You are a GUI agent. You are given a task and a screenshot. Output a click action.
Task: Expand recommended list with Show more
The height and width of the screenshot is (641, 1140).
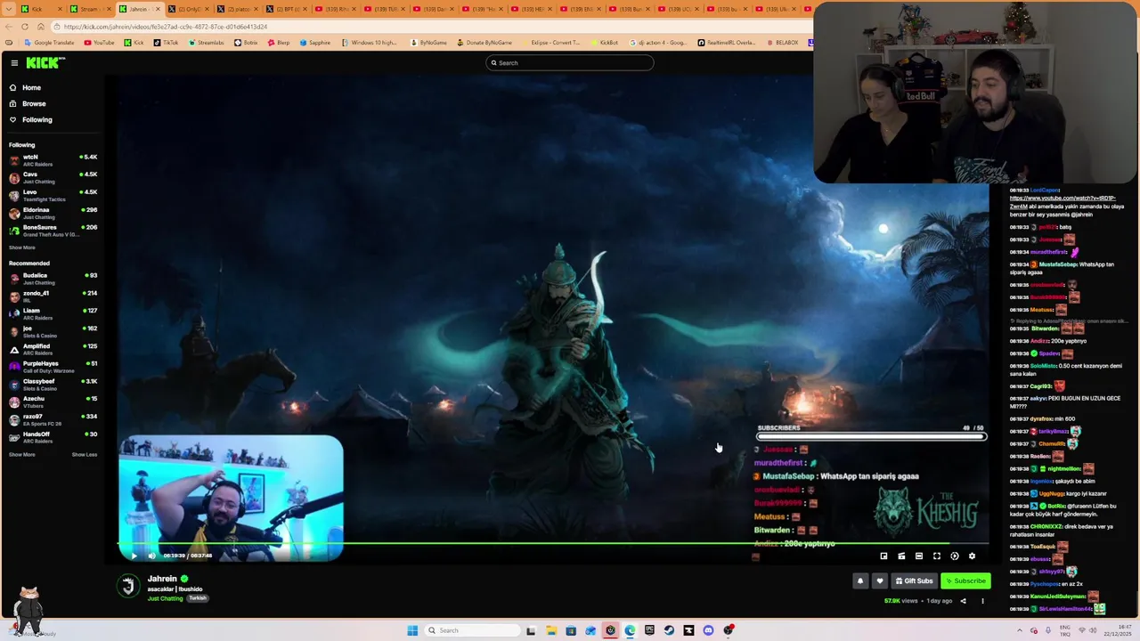22,455
